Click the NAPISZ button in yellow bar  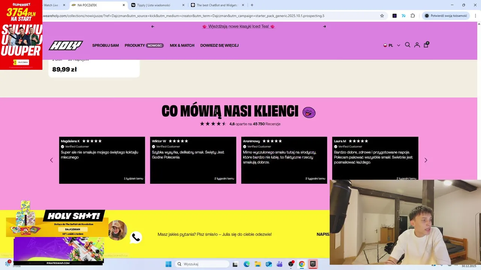(x=323, y=234)
